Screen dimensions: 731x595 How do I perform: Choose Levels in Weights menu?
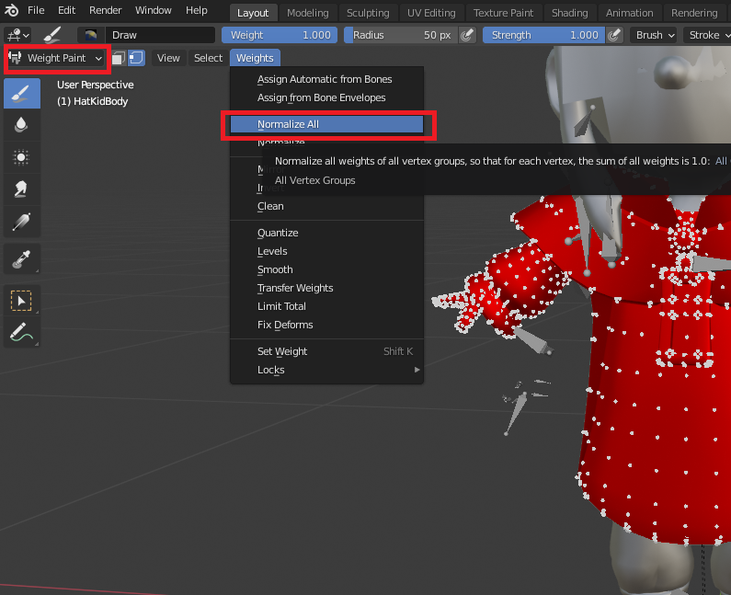point(326,251)
